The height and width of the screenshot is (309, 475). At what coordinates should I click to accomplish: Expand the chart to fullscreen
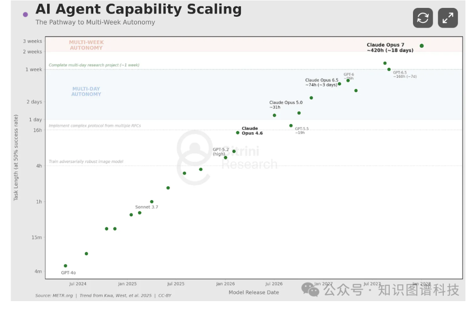pyautogui.click(x=447, y=18)
